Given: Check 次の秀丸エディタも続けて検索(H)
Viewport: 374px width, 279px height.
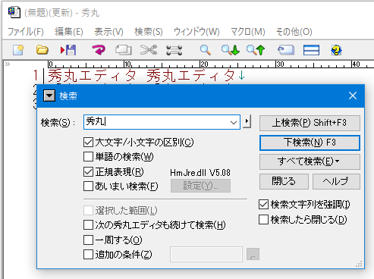Looking at the screenshot, I should point(88,224).
